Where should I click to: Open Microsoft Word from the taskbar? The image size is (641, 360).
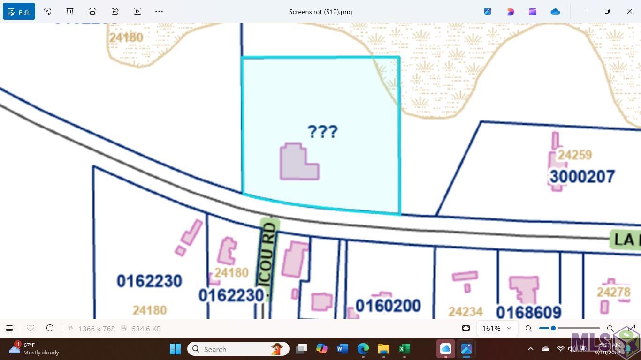point(343,349)
